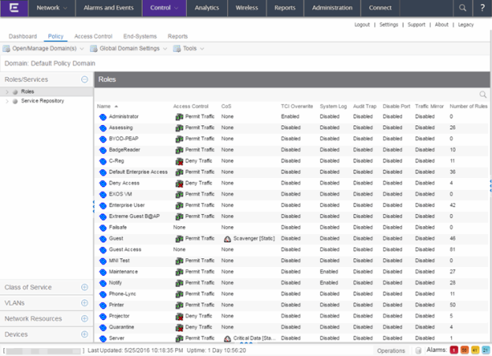The image size is (492, 356).
Task: Switch to the End-Systems tab
Action: 140,36
